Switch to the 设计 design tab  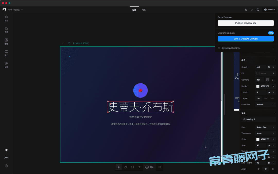pos(134,10)
